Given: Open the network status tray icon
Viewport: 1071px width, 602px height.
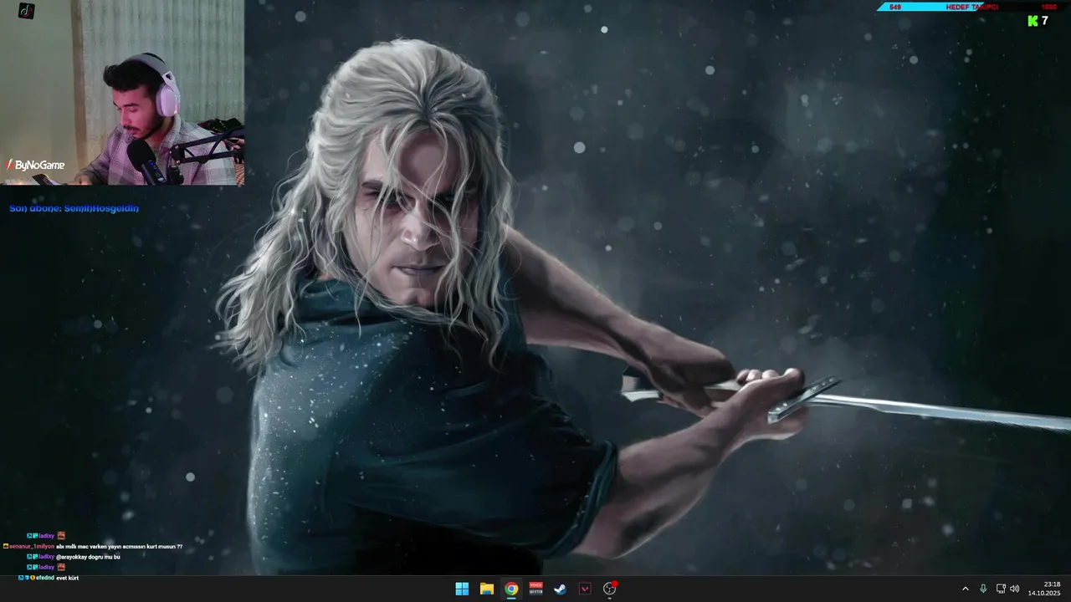Looking at the screenshot, I should point(1001,589).
